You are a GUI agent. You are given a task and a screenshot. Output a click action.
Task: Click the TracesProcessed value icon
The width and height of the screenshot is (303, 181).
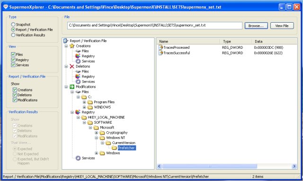tap(160, 47)
